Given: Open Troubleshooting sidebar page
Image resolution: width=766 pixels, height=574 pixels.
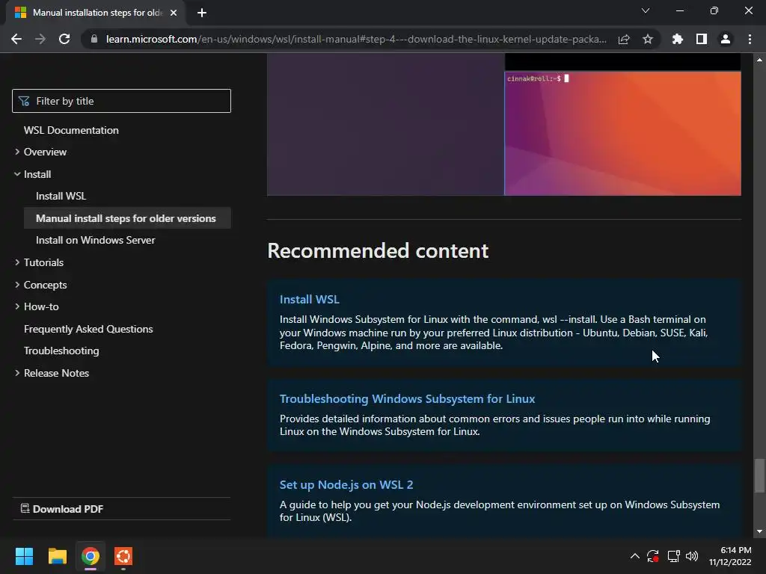Looking at the screenshot, I should click(61, 351).
